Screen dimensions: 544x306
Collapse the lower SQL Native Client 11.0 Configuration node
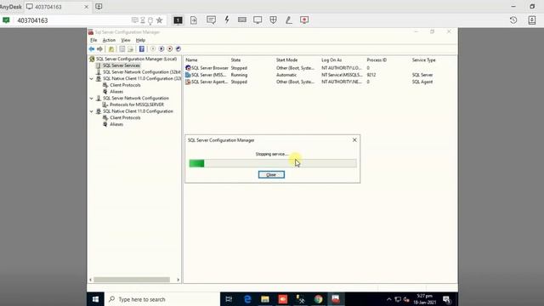[92, 111]
